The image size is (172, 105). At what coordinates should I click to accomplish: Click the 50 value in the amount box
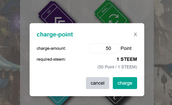coord(108,48)
